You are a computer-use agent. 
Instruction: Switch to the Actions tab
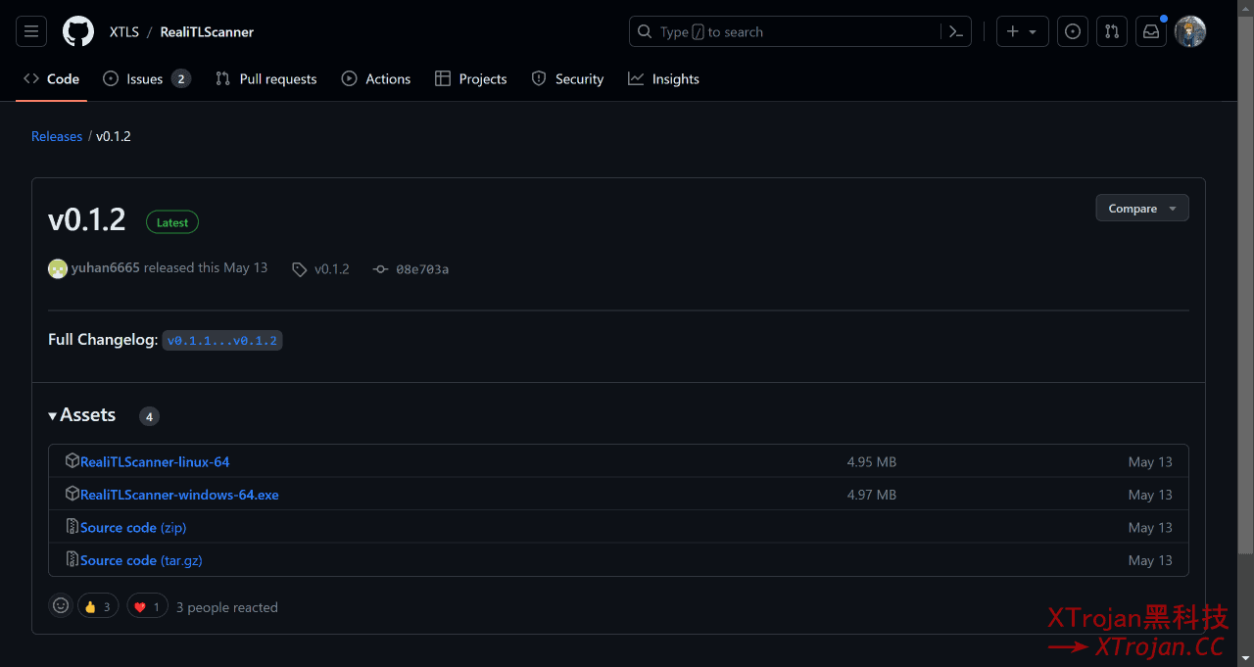376,78
